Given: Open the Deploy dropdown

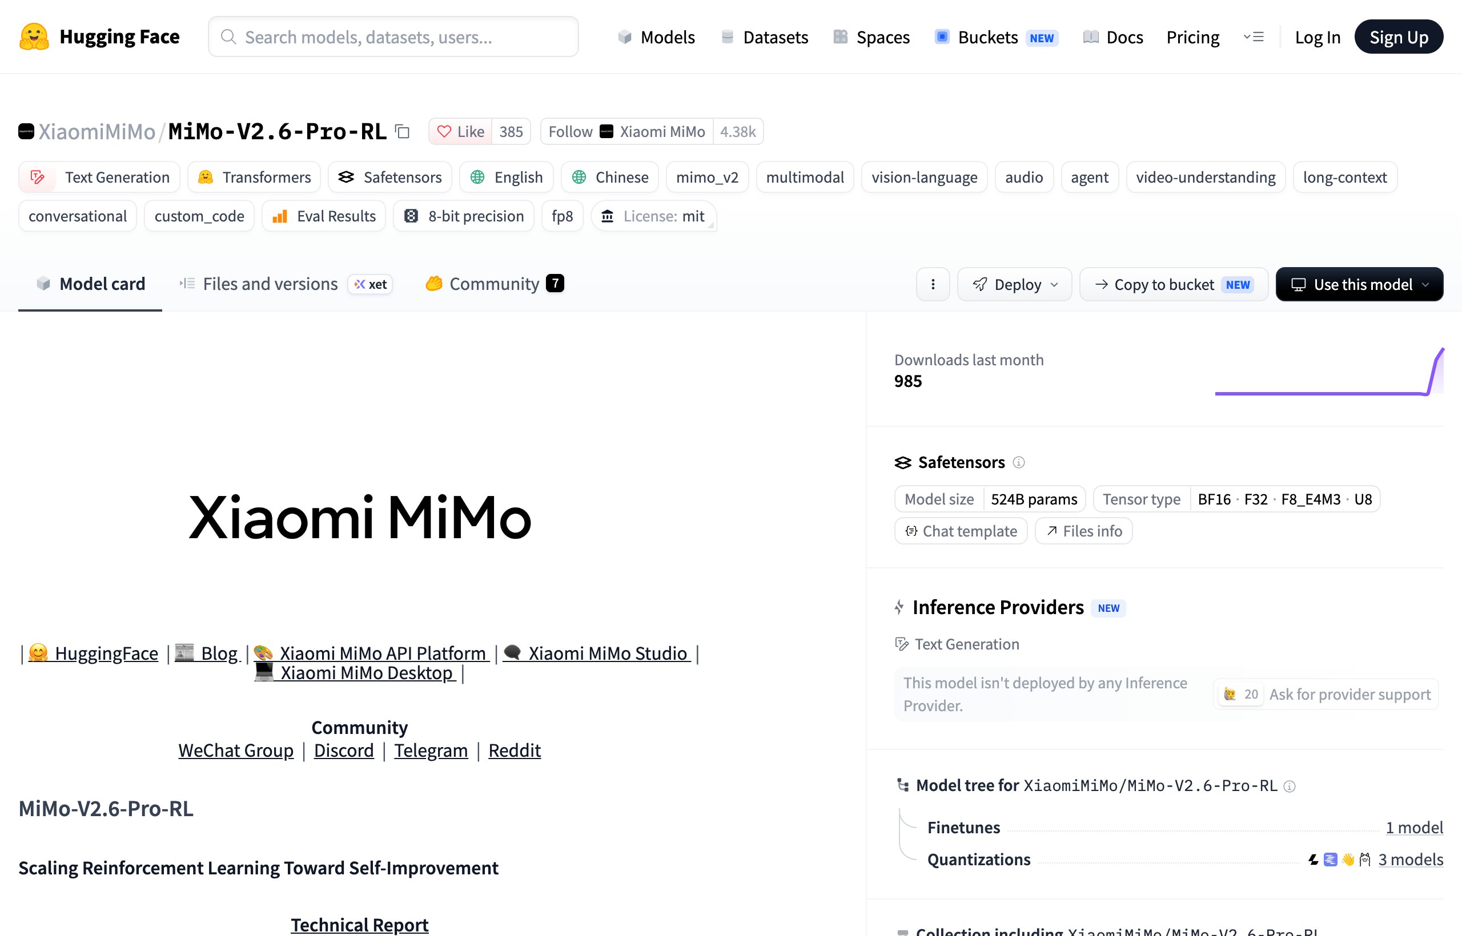Looking at the screenshot, I should tap(1014, 284).
